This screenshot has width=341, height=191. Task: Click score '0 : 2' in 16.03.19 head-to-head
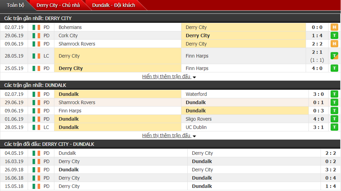pos(331,161)
